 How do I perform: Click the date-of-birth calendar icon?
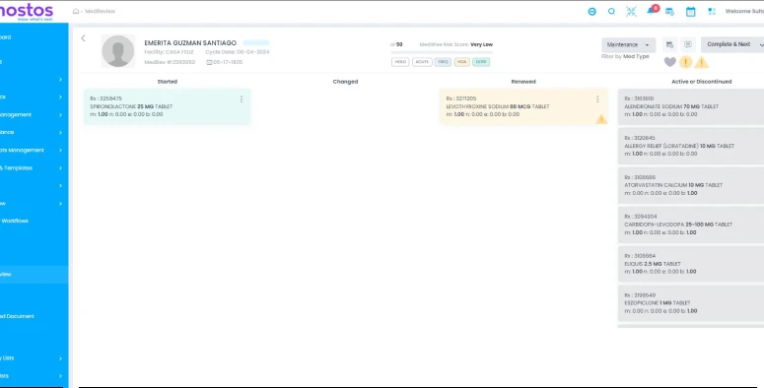pyautogui.click(x=209, y=62)
